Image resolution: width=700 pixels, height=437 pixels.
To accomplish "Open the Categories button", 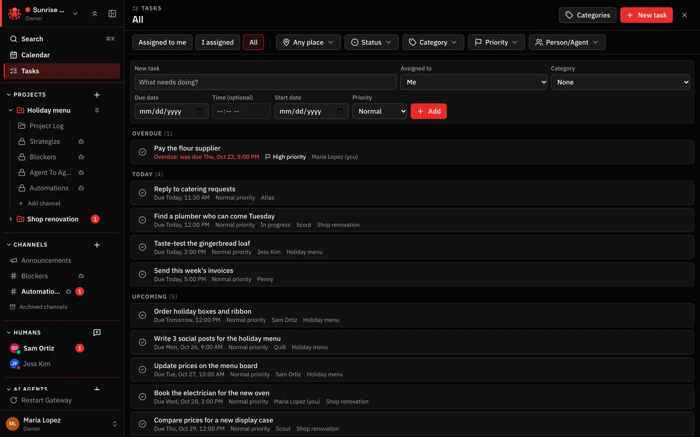I will pos(588,15).
